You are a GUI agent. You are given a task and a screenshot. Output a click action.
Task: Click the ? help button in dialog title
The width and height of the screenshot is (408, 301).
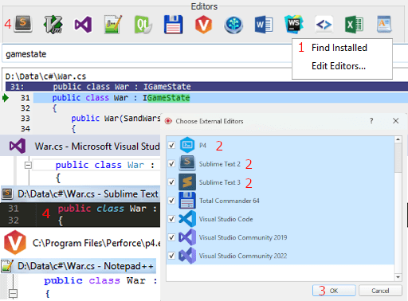coord(371,121)
